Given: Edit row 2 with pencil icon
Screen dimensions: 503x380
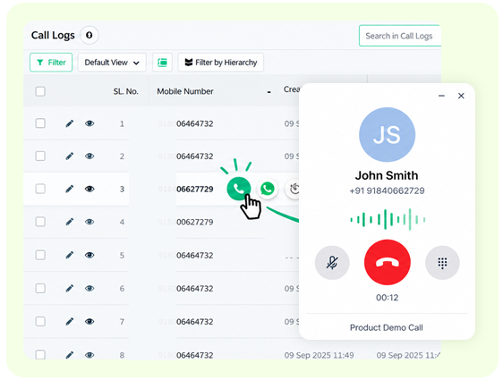Looking at the screenshot, I should 70,156.
